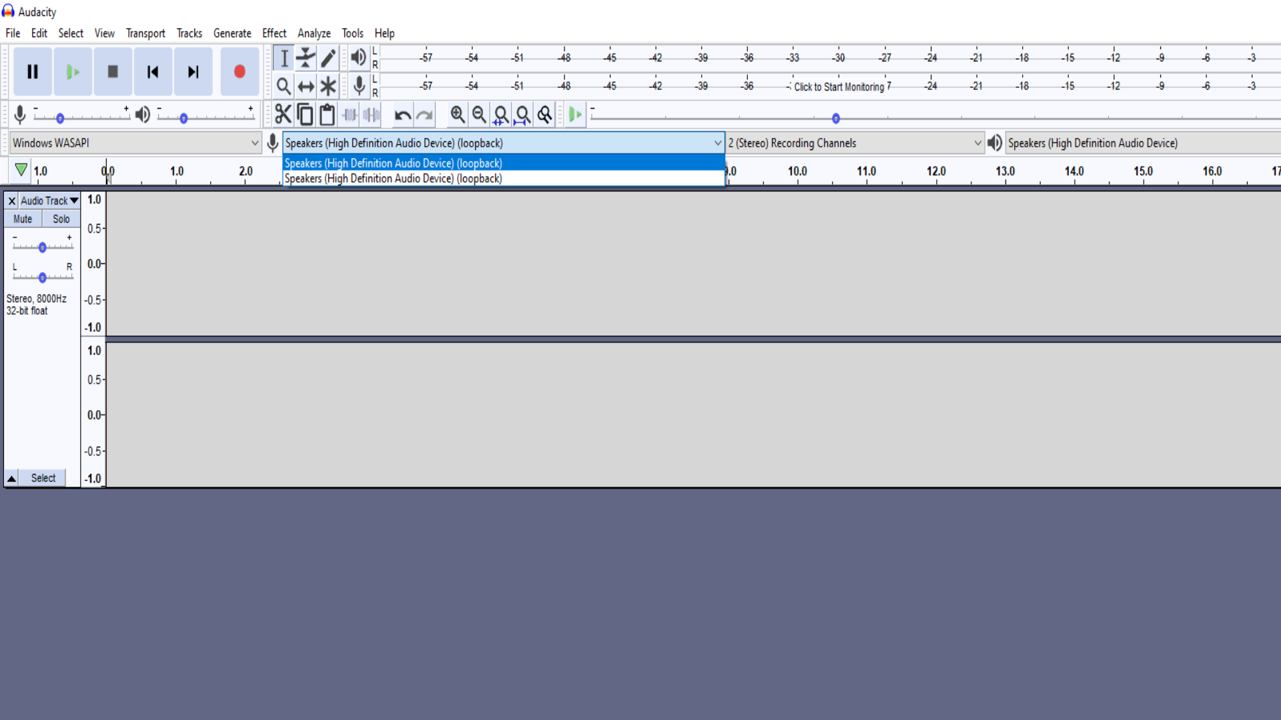1281x720 pixels.
Task: Select the Selection (I-beam) tool
Action: pyautogui.click(x=284, y=58)
